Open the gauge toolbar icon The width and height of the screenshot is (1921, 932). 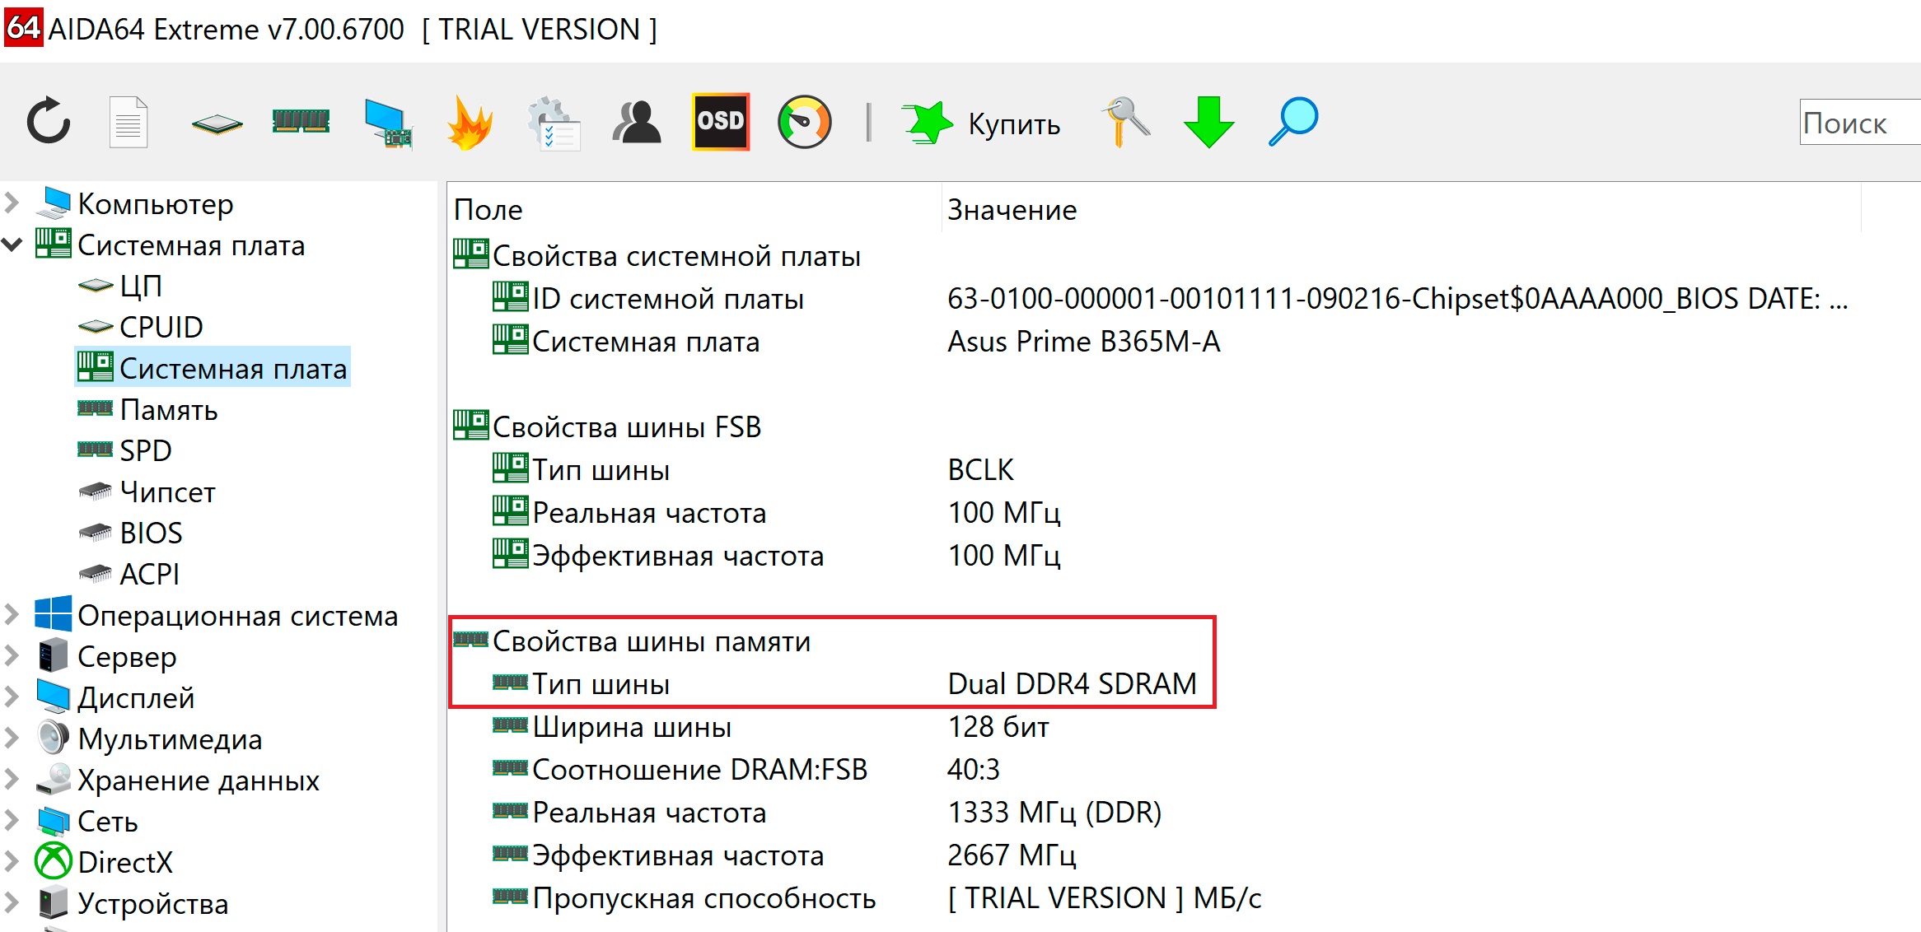[x=805, y=122]
